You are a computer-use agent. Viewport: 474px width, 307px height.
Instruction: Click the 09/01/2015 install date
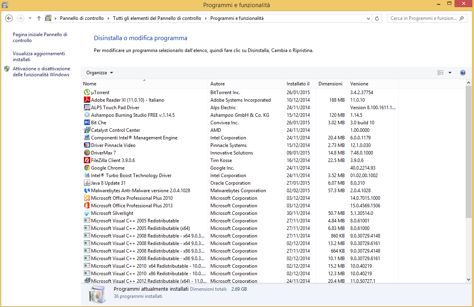click(298, 153)
